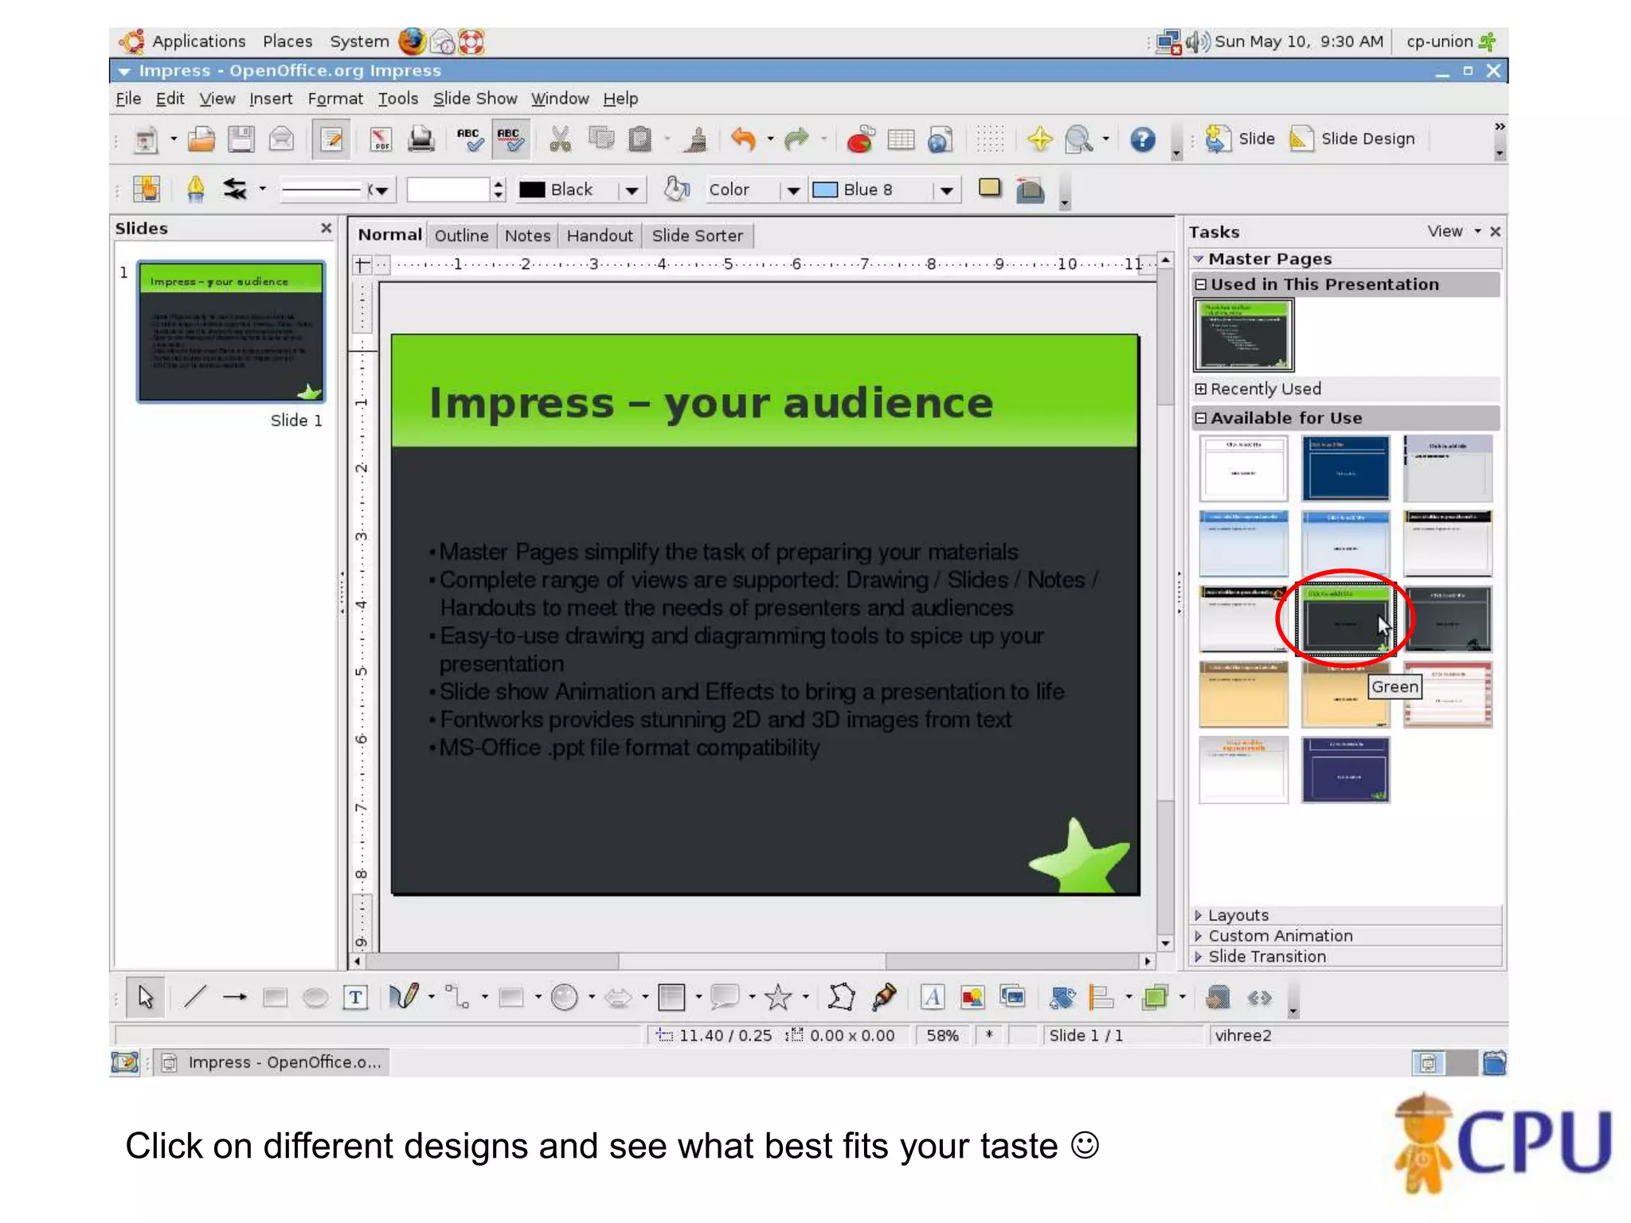
Task: Expand the Custom Animation section
Action: (1198, 936)
